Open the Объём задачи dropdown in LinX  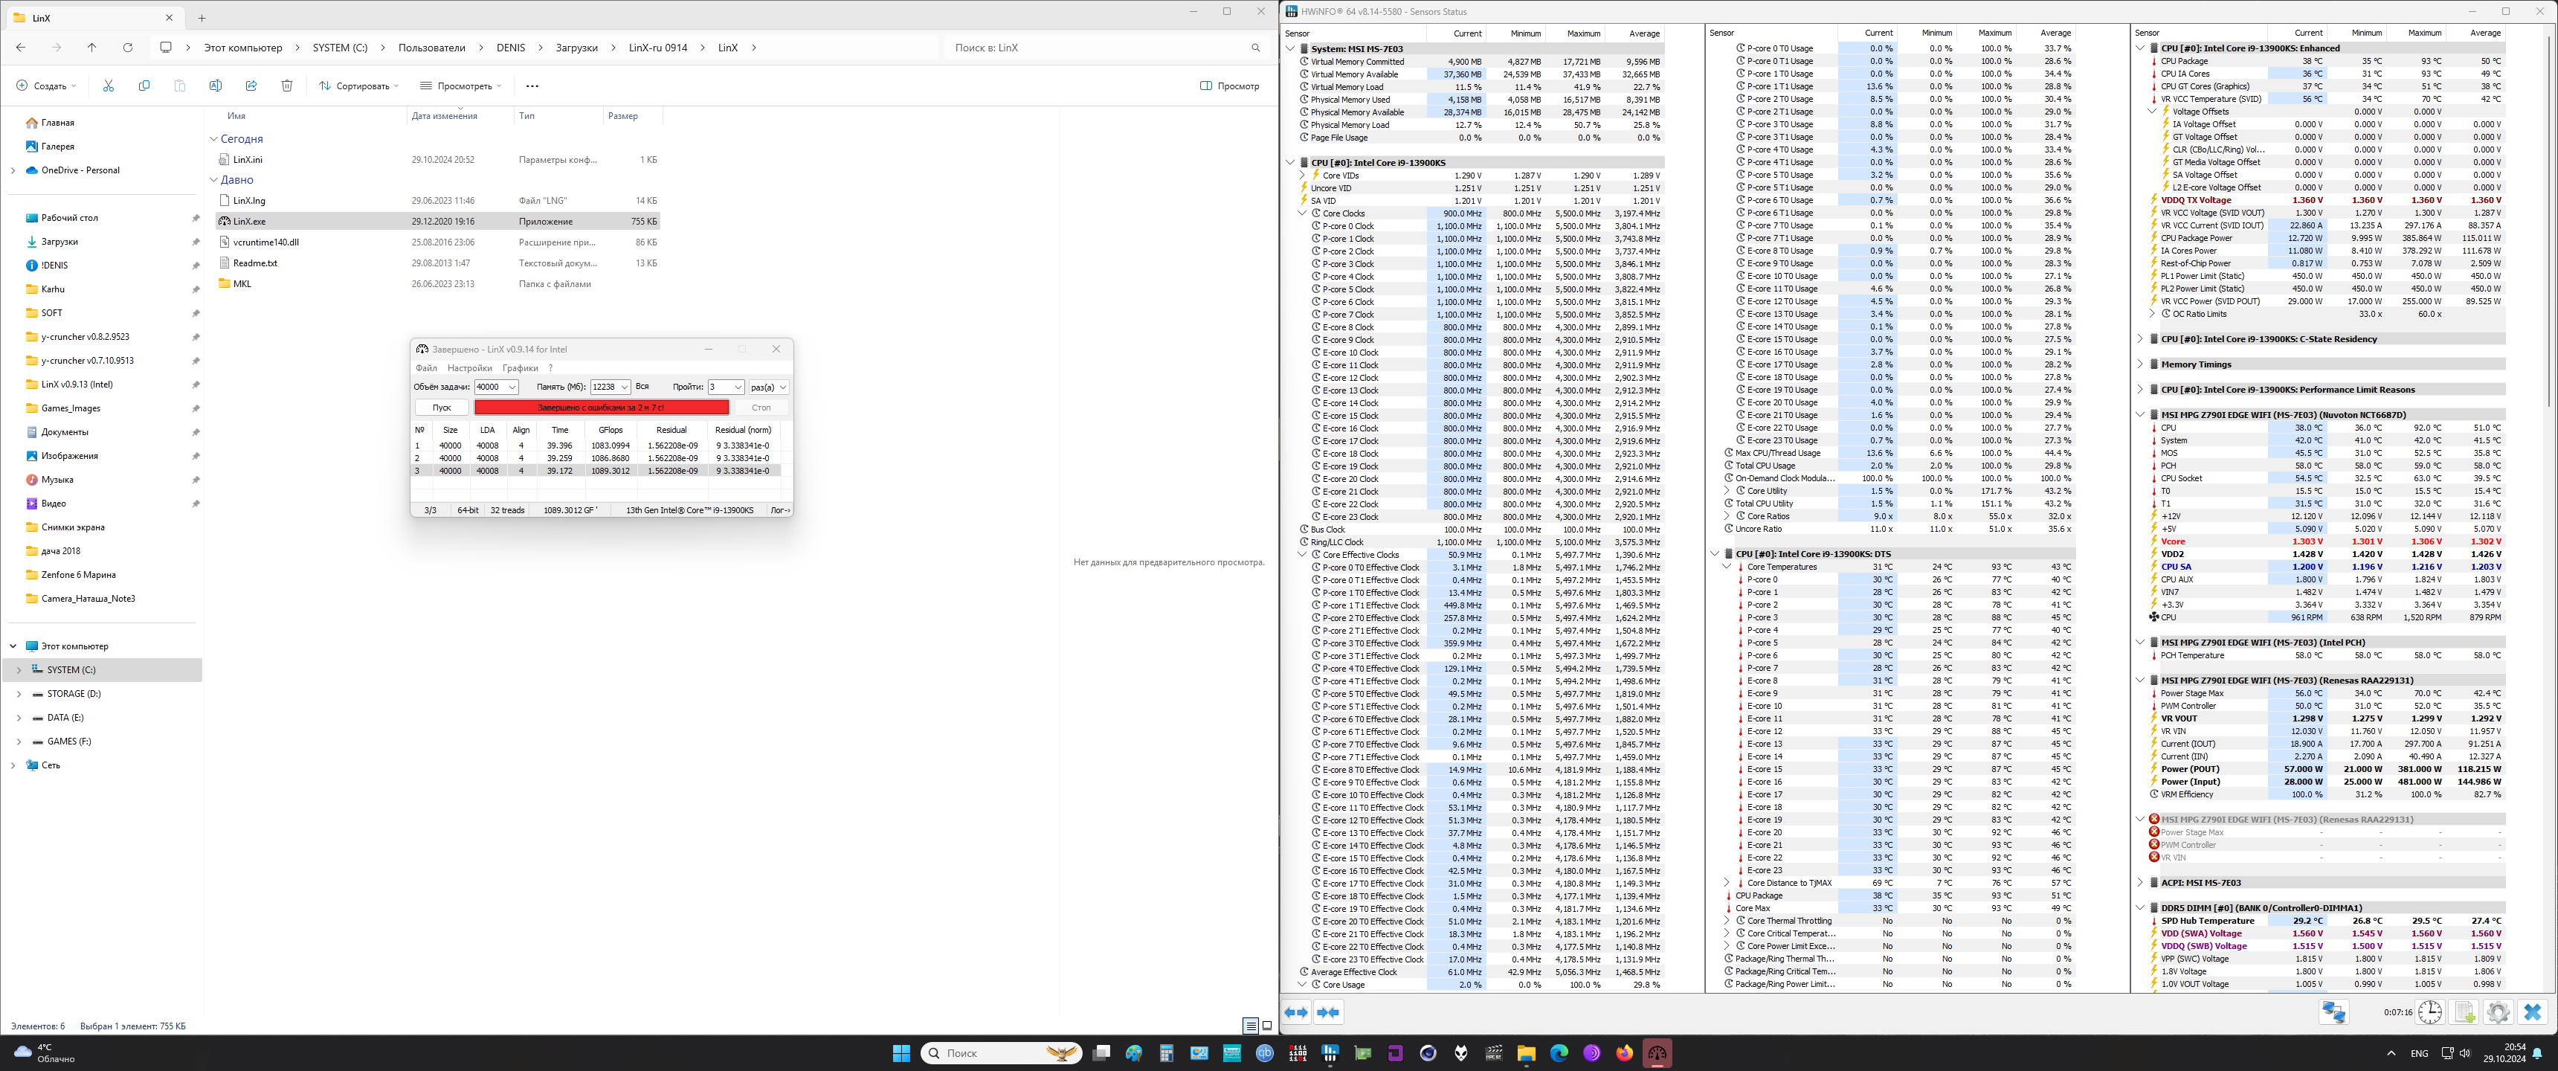point(512,387)
